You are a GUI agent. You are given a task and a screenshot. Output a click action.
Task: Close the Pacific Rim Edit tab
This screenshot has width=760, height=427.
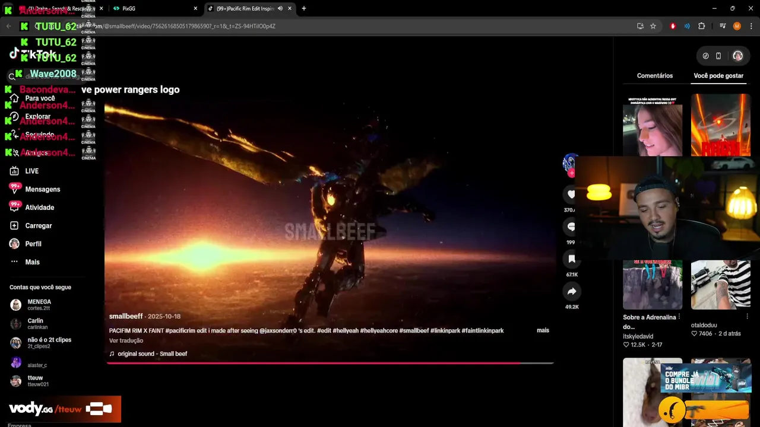(x=290, y=8)
